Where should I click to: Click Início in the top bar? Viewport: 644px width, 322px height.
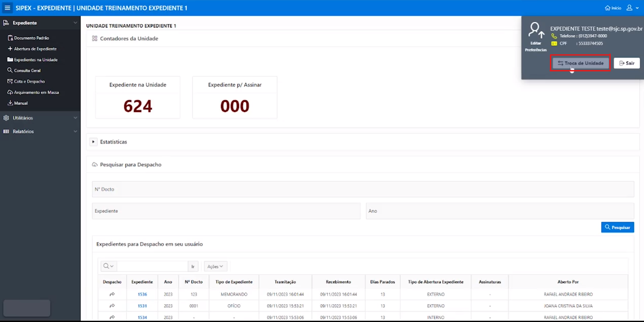tap(613, 7)
